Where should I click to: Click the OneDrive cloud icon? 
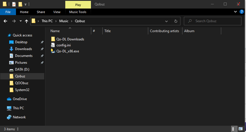tap(9, 99)
